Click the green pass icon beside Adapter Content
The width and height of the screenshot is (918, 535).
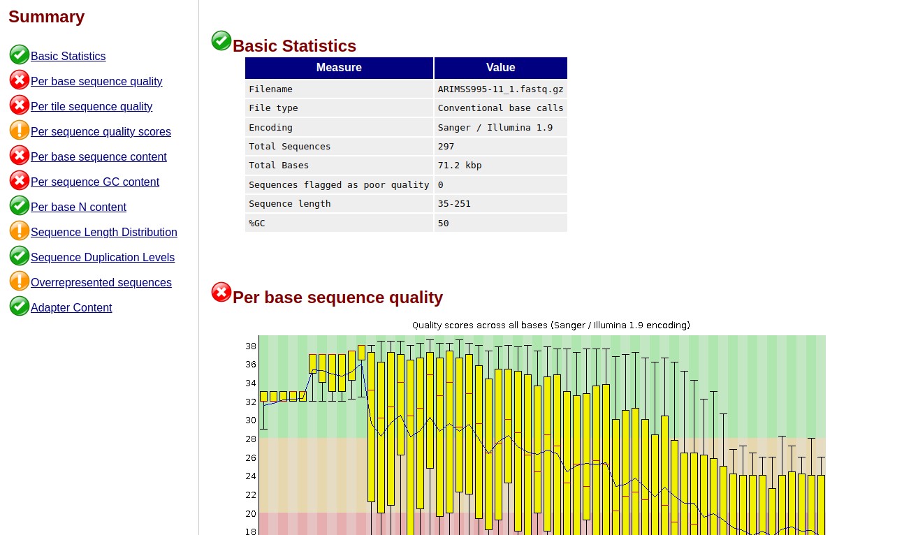(20, 306)
